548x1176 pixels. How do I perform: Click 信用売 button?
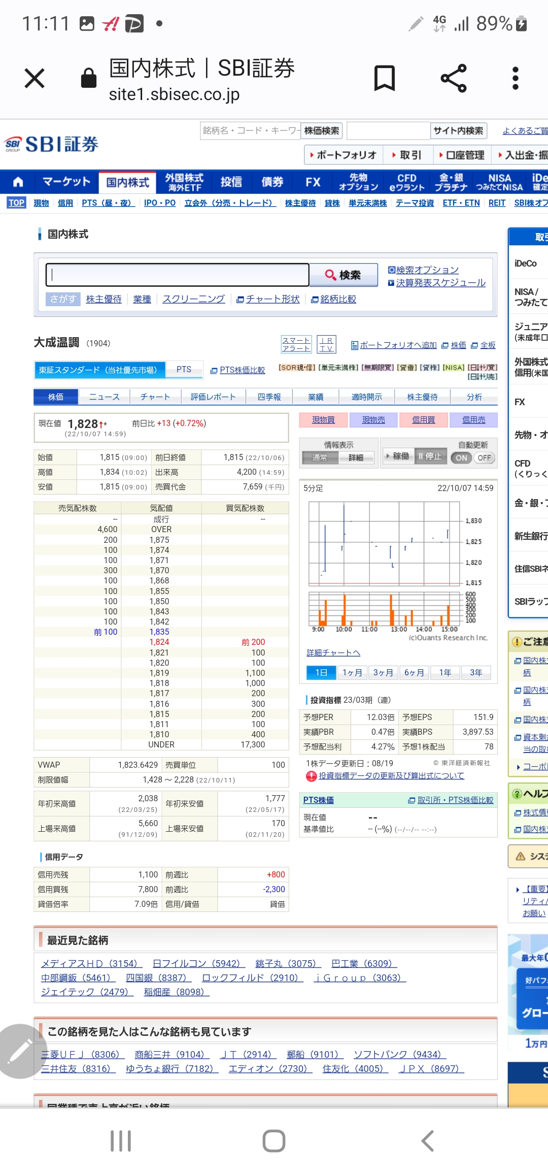point(473,420)
